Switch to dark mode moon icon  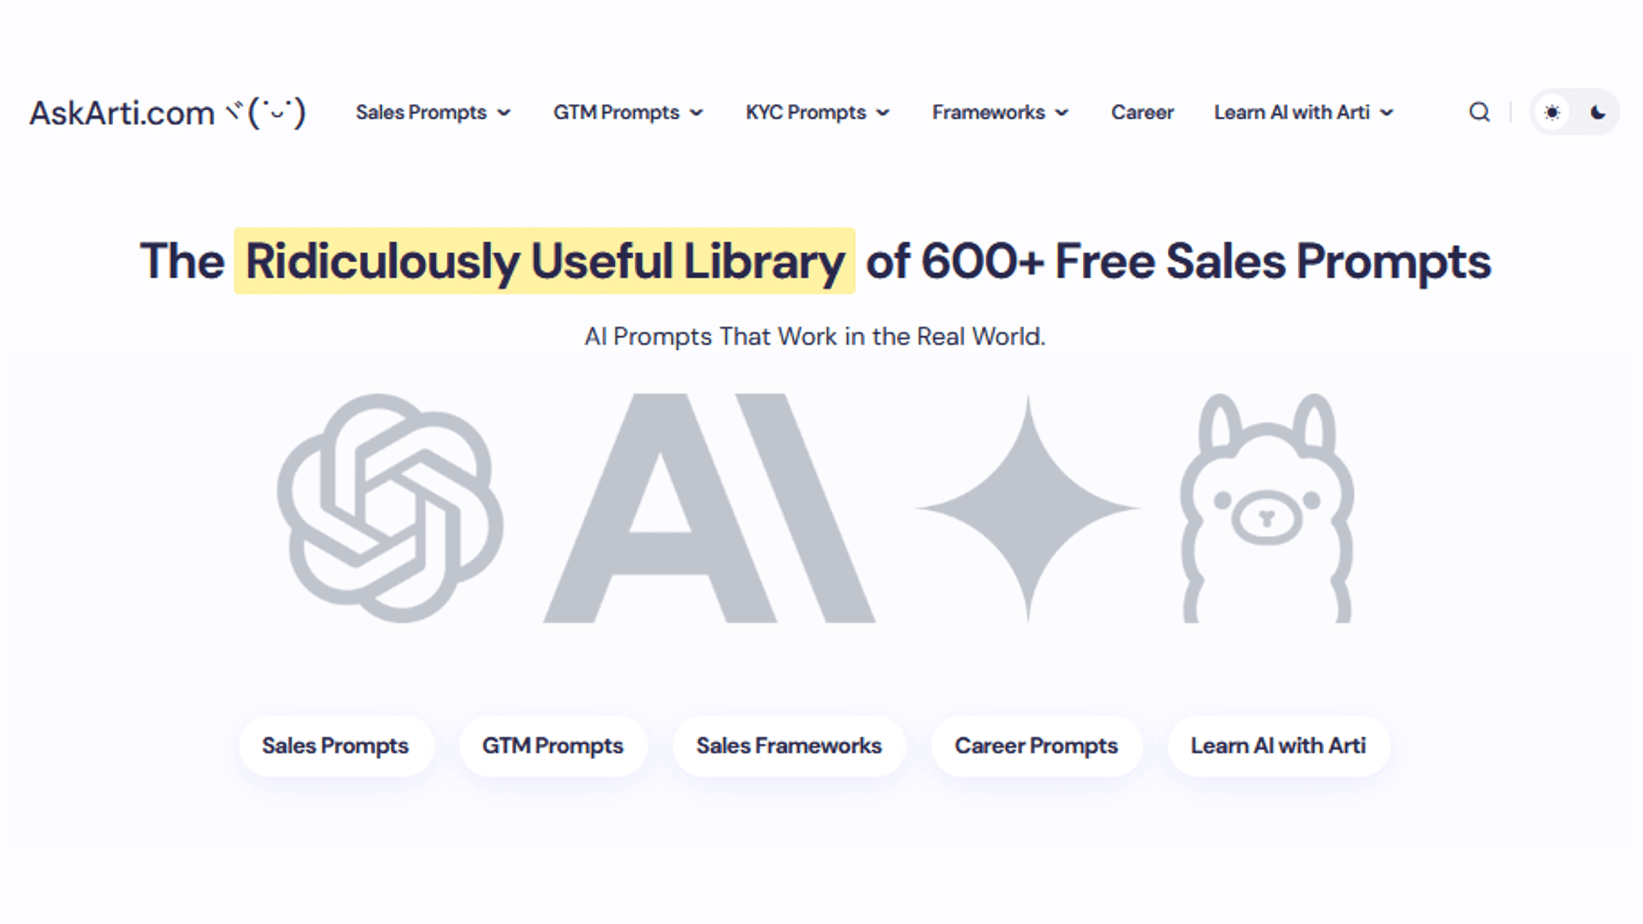click(1598, 113)
